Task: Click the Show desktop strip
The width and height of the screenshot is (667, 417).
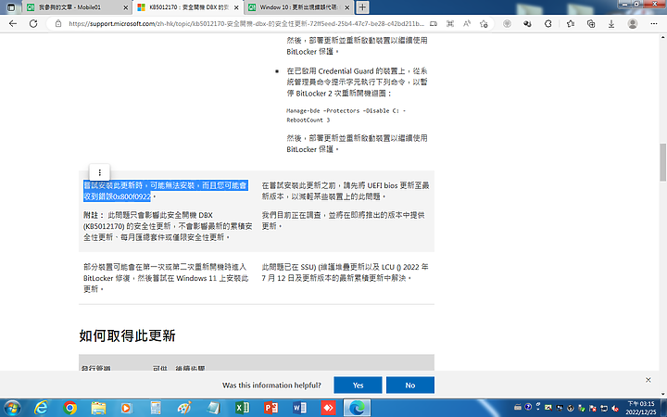Action: [663, 408]
